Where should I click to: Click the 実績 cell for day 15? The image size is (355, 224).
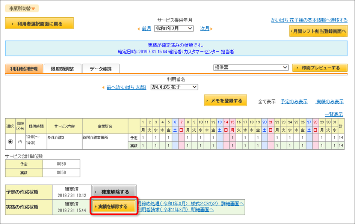[x=233, y=146]
